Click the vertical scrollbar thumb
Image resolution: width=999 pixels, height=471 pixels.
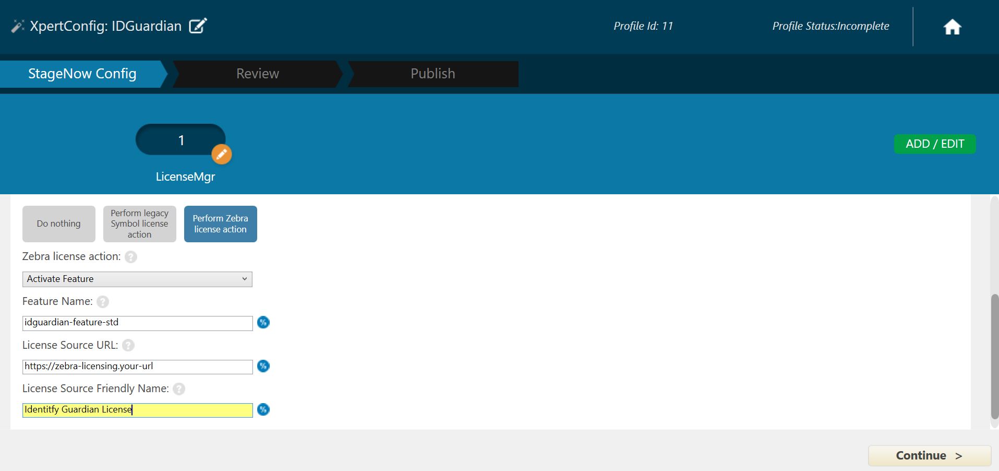(x=994, y=356)
